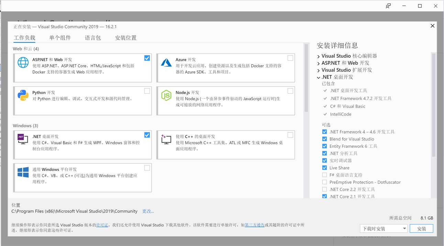This screenshot has height=246, width=444.
Task: Uncheck the ASP.NET 和 Web 开发 workload
Action: tap(147, 58)
